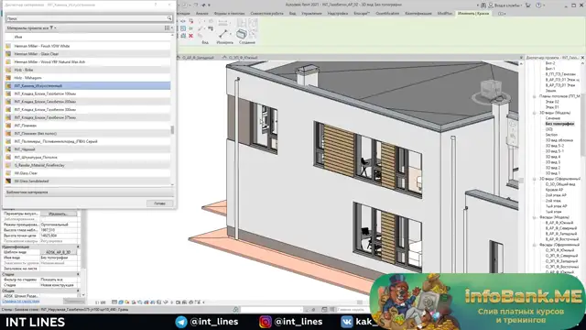
Task: Collapse the 3D виды (Модель) tree node
Action: pyautogui.click(x=535, y=113)
